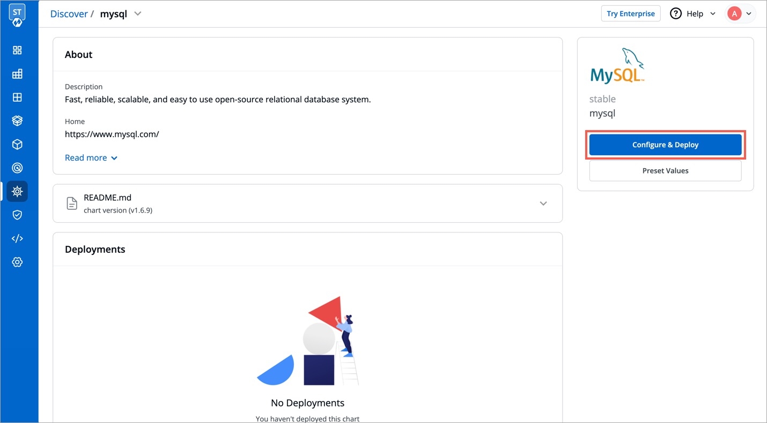The width and height of the screenshot is (767, 423).
Task: Click the stacked layers sidebar icon
Action: pos(17,121)
